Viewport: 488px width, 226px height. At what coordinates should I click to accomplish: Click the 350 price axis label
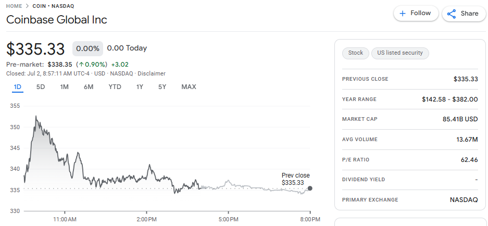(15, 127)
